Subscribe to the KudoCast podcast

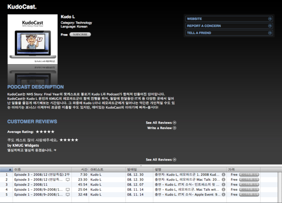(80, 35)
